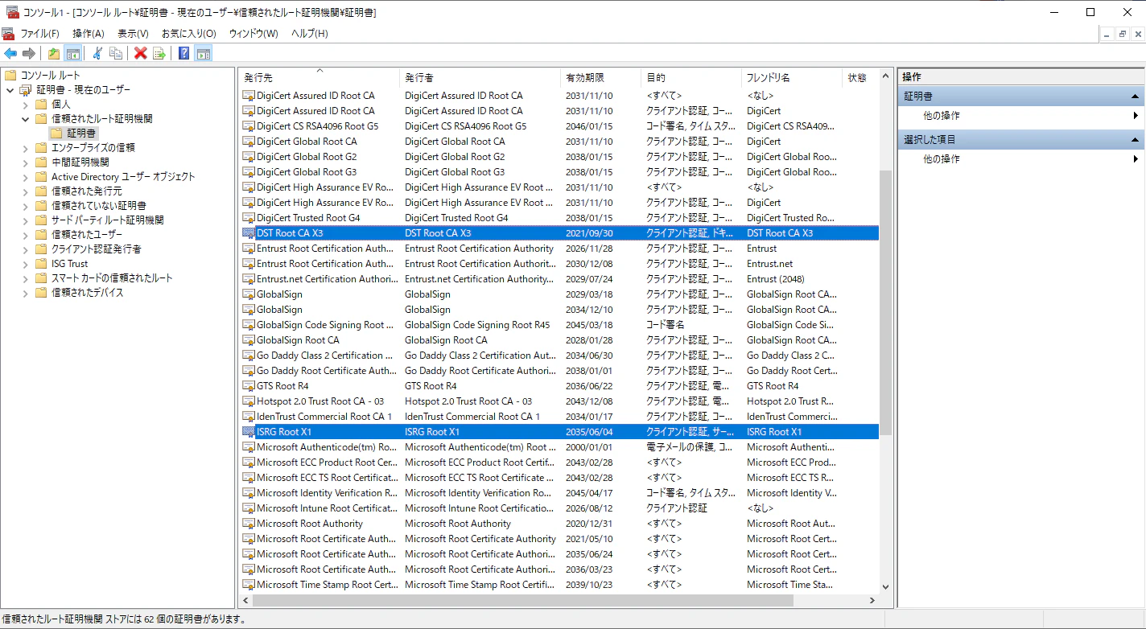Click the expiry date 2026/08/12
This screenshot has width=1146, height=629.
coord(589,508)
